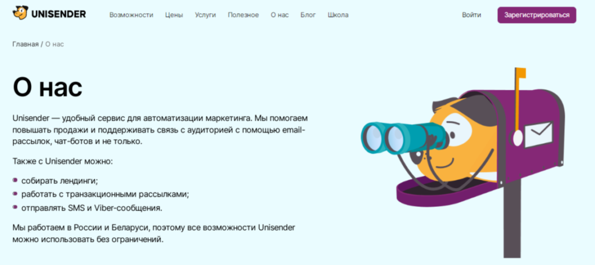
Task: Open the Возможности menu
Action: pyautogui.click(x=131, y=15)
